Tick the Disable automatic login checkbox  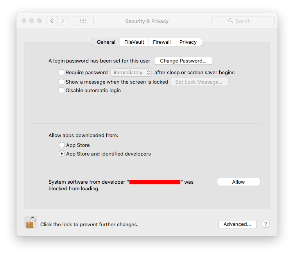(x=61, y=90)
